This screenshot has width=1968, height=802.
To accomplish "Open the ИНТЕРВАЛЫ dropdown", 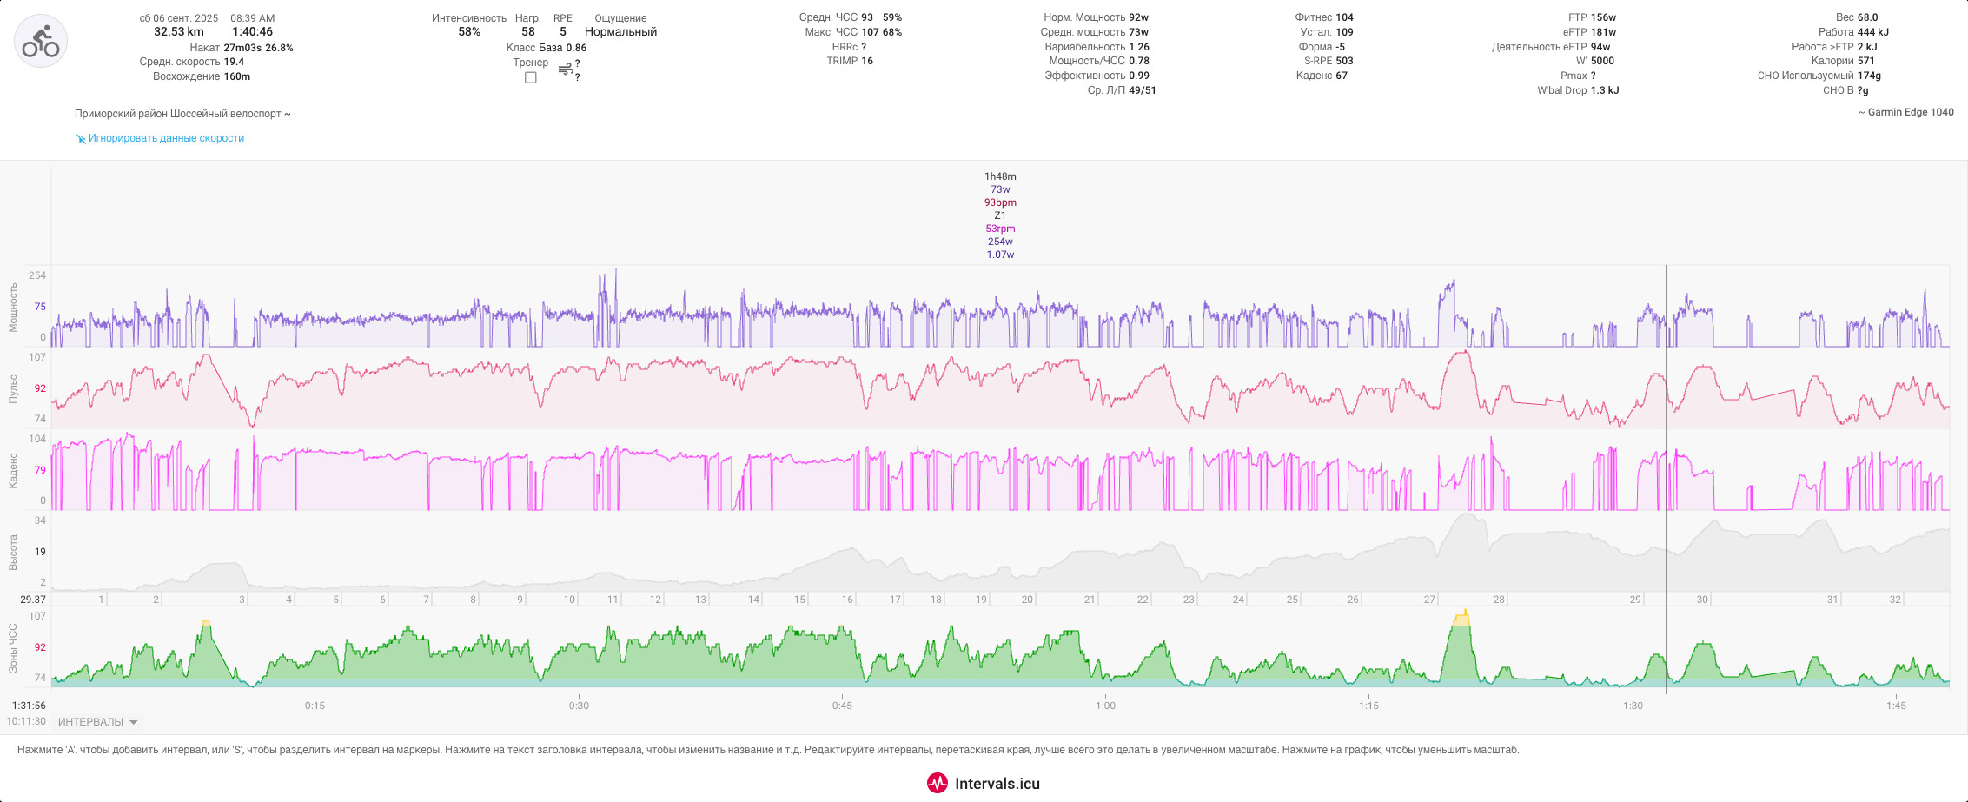I will click(97, 722).
